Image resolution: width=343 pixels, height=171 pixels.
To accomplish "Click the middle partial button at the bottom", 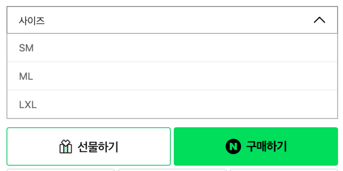I will click(172, 169).
